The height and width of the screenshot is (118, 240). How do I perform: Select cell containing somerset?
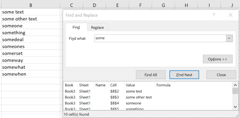(31, 53)
